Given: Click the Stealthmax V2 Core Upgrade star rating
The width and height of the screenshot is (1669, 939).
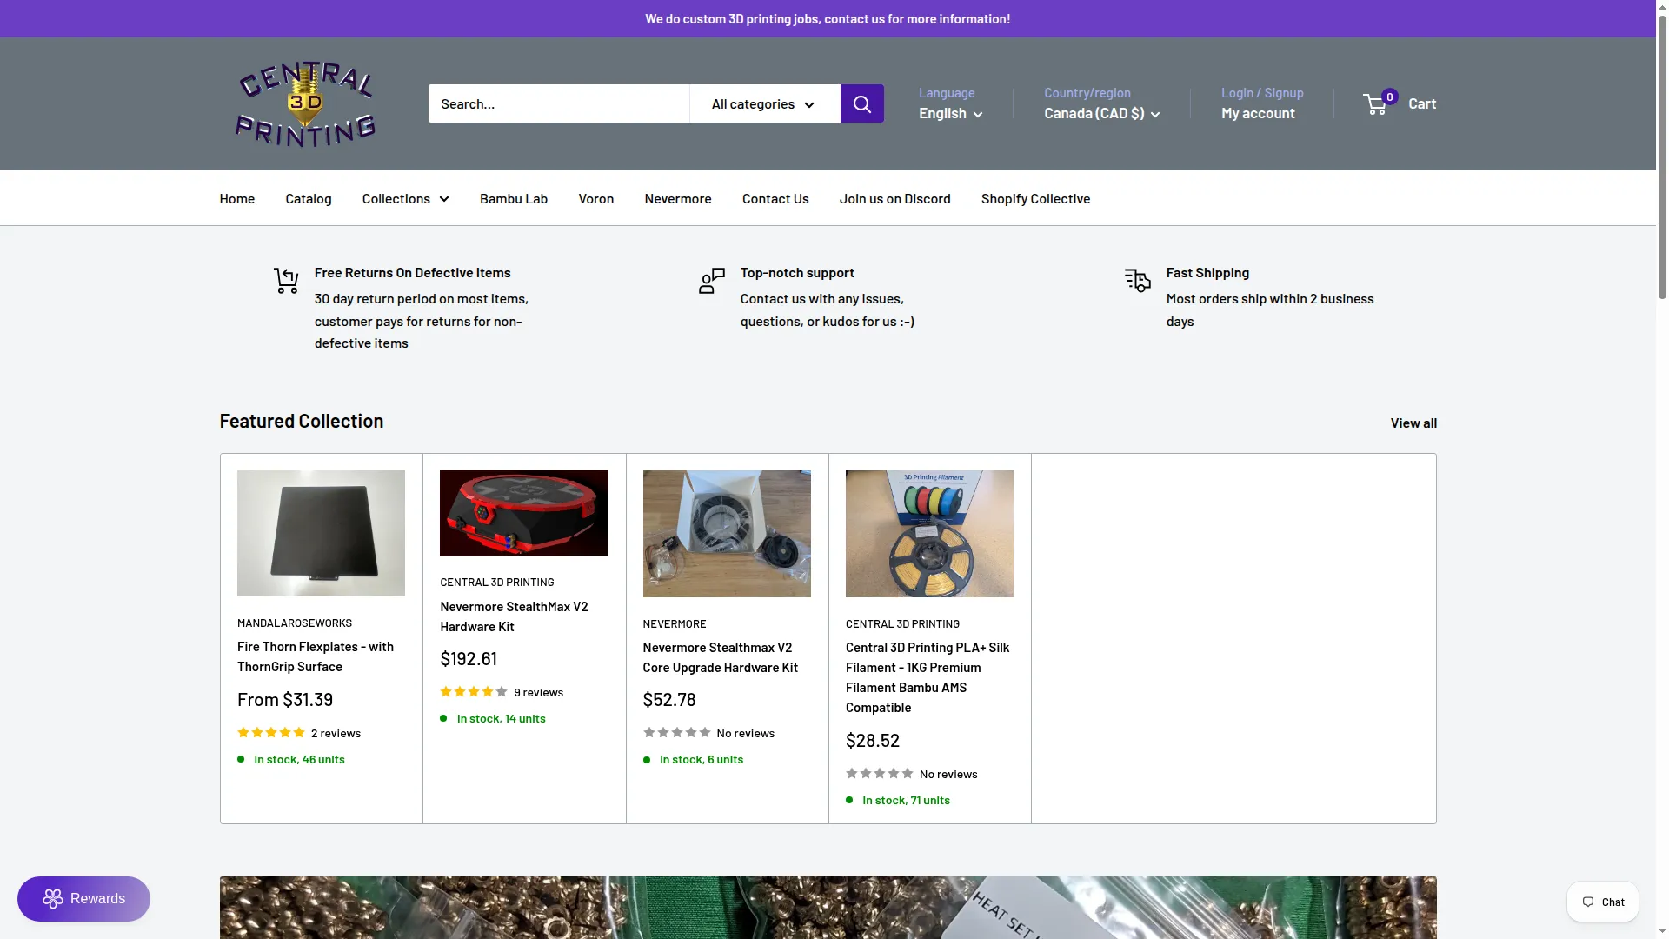Looking at the screenshot, I should [x=676, y=733].
